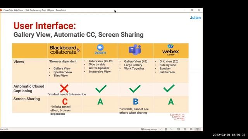248x139 pixels.
Task: Click the Blackboard Collaborate logo
Action: click(x=65, y=50)
